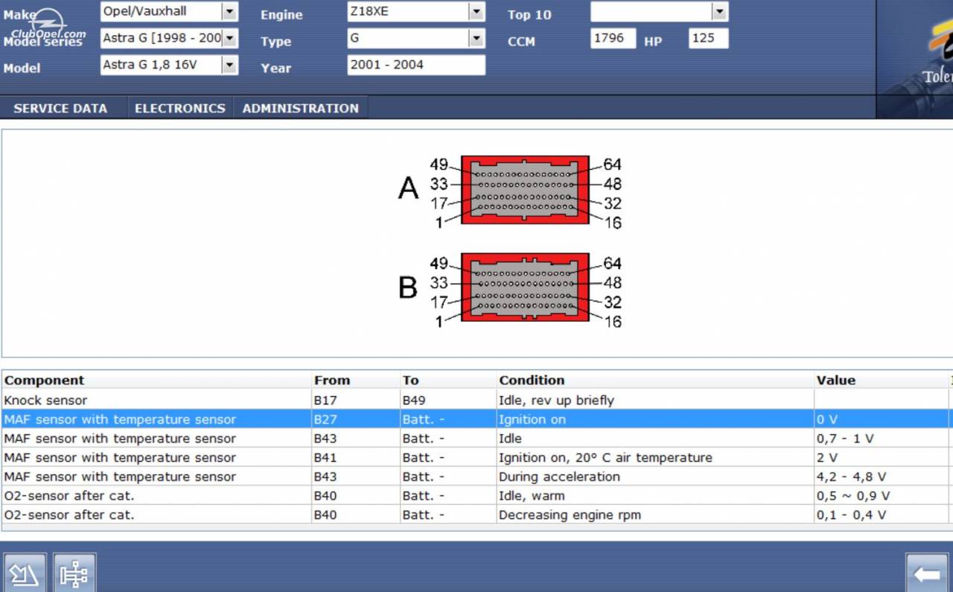Image resolution: width=953 pixels, height=592 pixels.
Task: Select MAF sensor row During acceleration
Action: click(475, 477)
